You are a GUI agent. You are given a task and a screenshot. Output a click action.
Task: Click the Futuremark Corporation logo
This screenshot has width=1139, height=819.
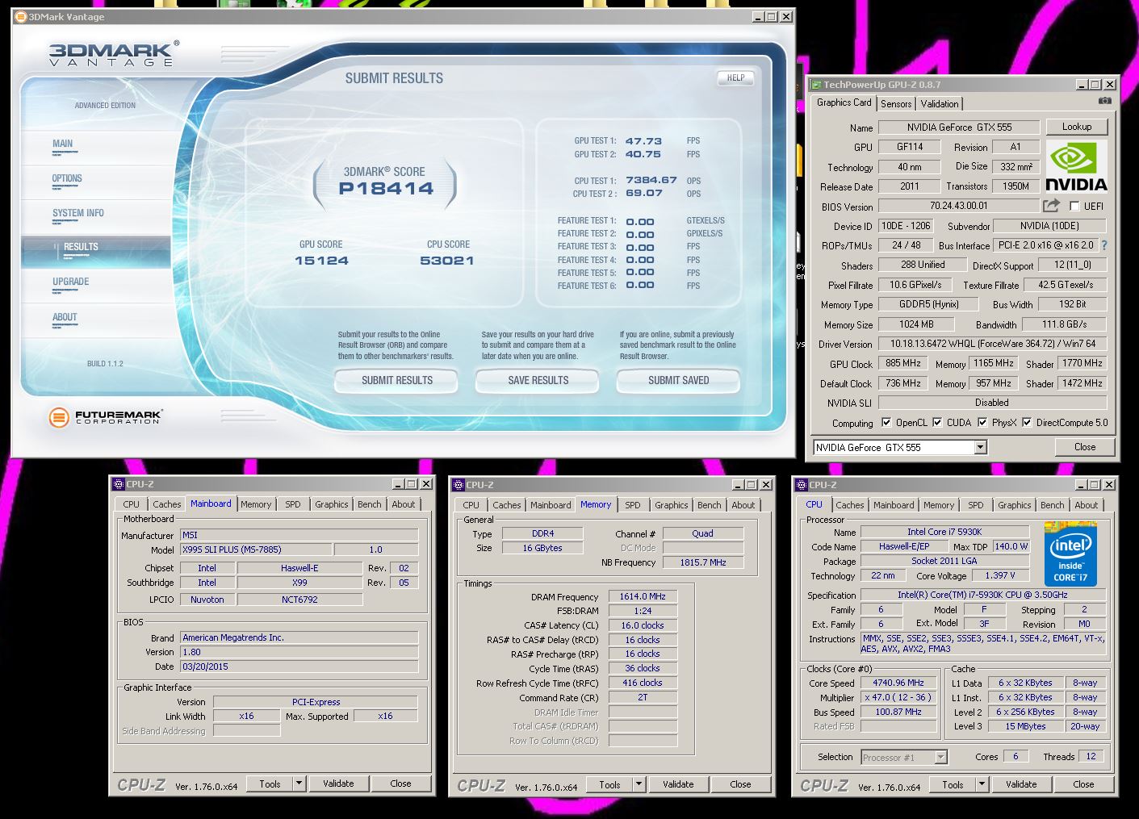click(x=105, y=417)
